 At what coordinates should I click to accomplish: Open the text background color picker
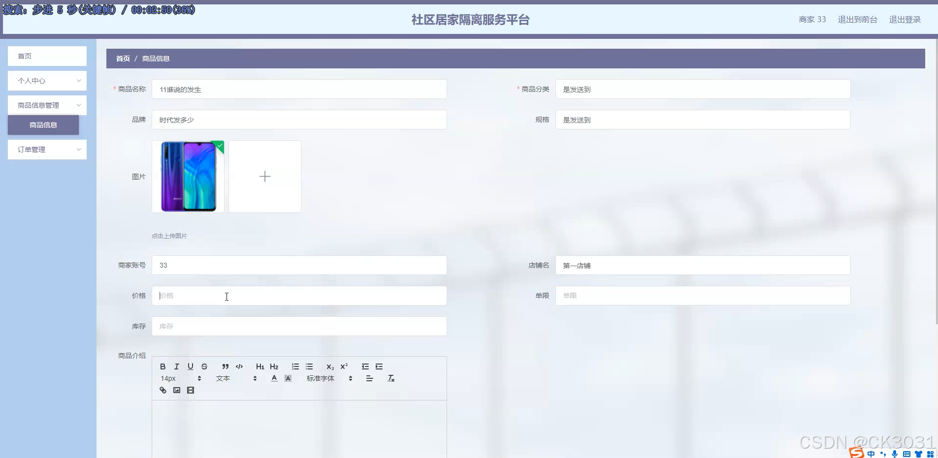[288, 378]
